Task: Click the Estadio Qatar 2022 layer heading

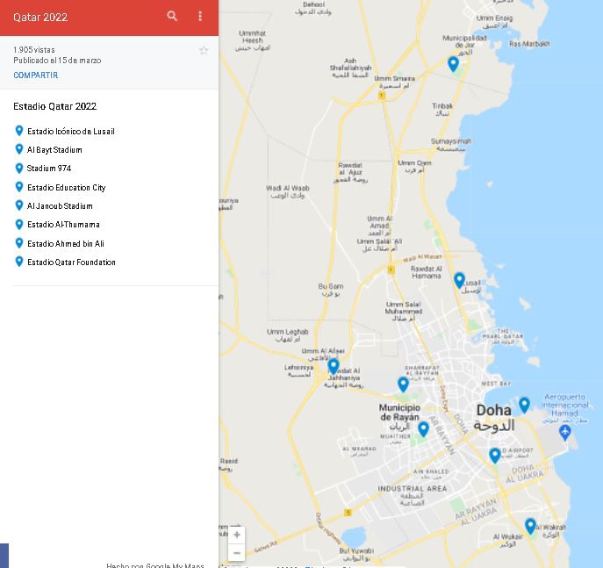Action: tap(55, 106)
